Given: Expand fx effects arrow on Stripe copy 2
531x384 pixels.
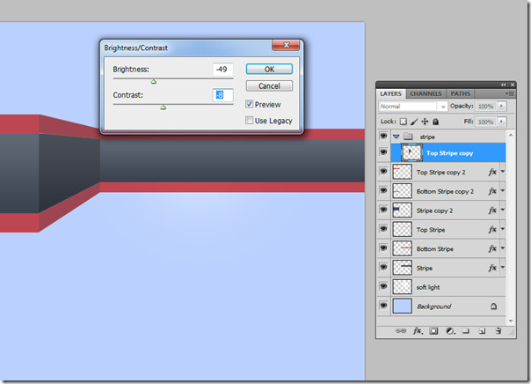Looking at the screenshot, I should 503,210.
